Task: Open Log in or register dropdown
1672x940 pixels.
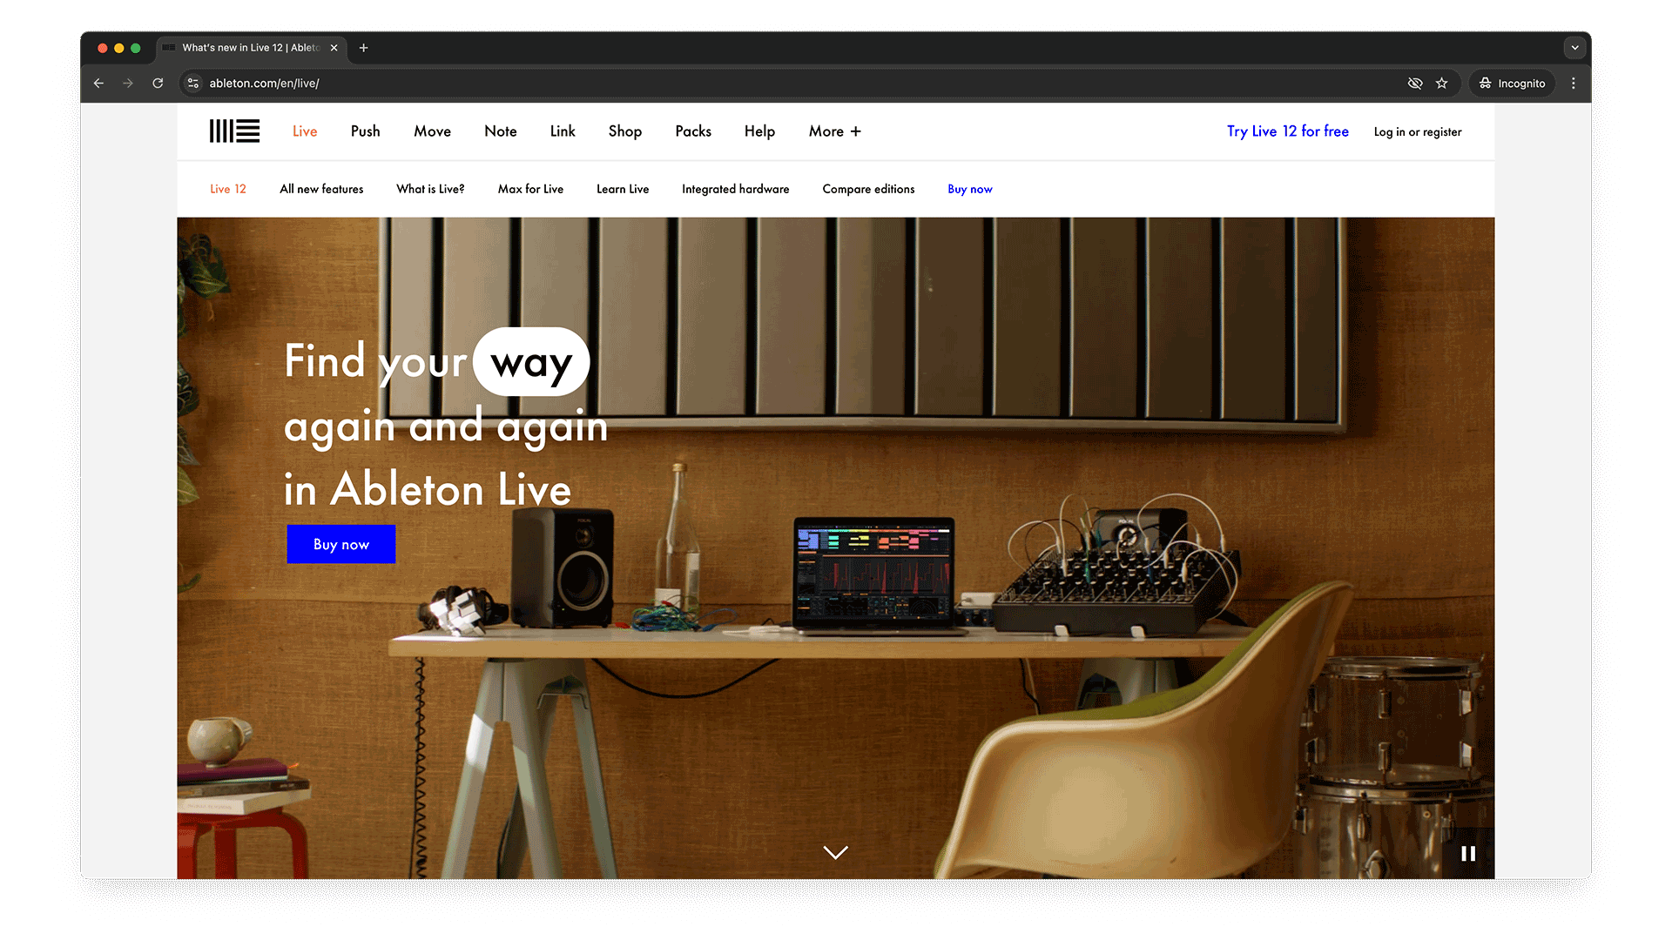Action: point(1417,131)
